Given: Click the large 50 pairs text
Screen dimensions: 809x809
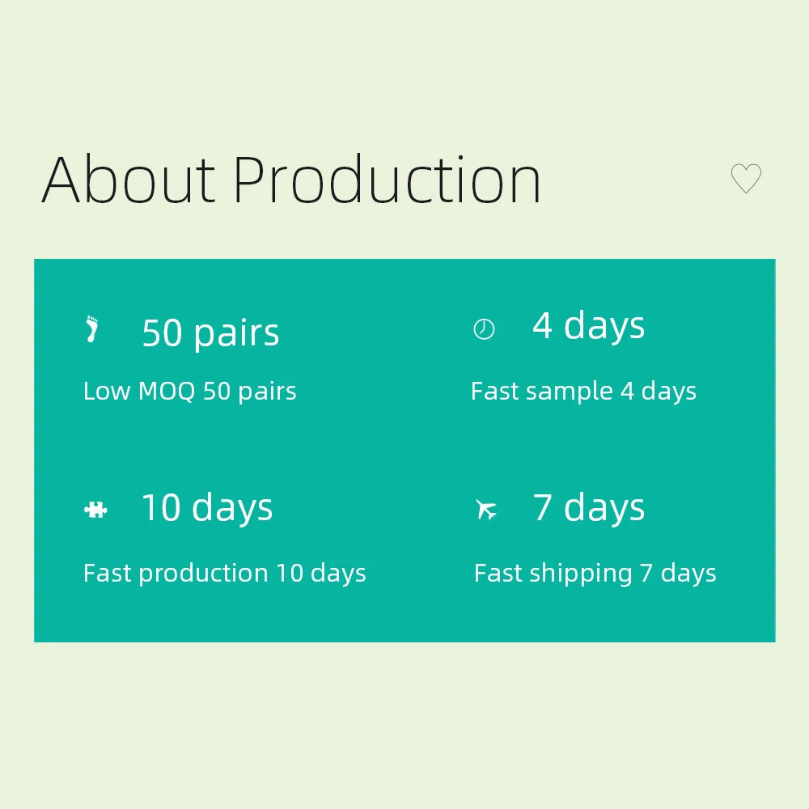Looking at the screenshot, I should click(x=210, y=332).
